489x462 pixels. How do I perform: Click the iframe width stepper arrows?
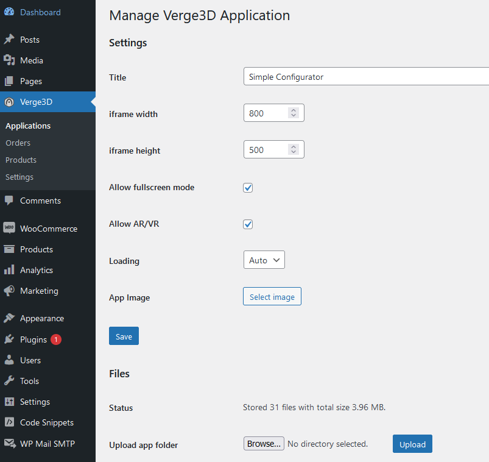click(294, 113)
